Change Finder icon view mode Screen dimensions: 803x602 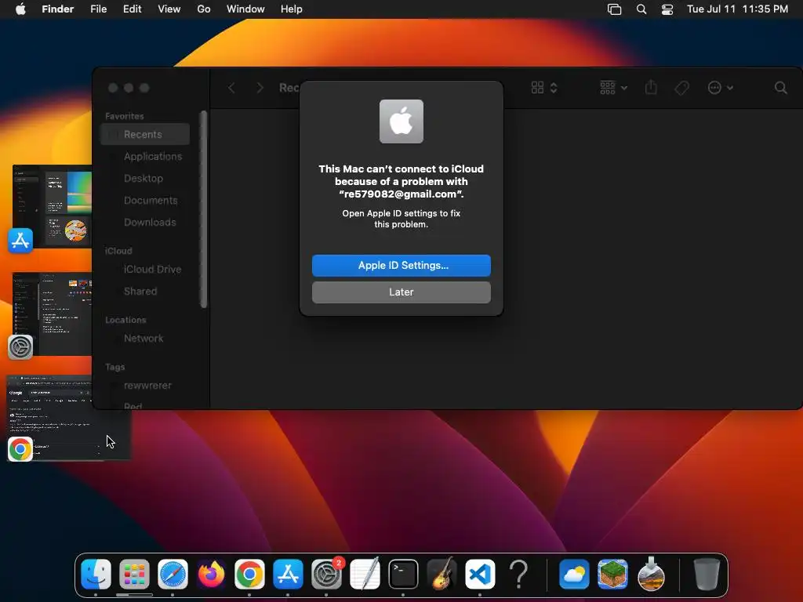[543, 88]
